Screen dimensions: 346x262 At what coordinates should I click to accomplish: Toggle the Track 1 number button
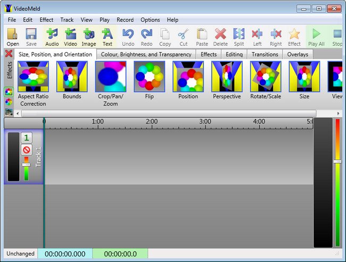point(27,138)
